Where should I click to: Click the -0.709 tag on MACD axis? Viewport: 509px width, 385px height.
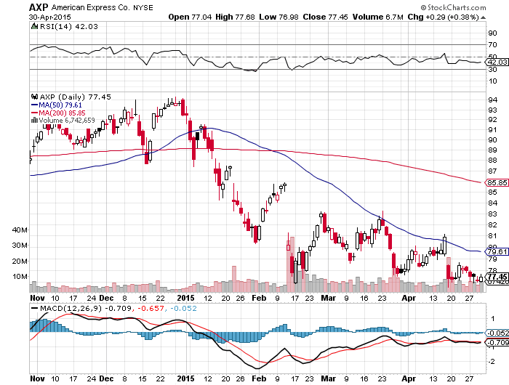click(497, 343)
